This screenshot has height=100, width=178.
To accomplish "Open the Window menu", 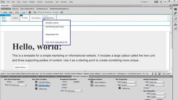I will click(64, 2).
